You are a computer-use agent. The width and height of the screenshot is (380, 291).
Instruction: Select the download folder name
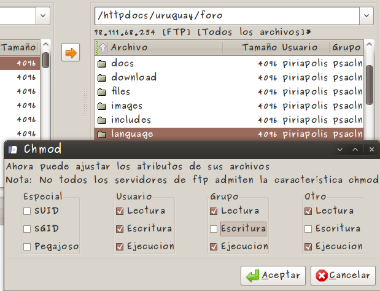(x=134, y=77)
